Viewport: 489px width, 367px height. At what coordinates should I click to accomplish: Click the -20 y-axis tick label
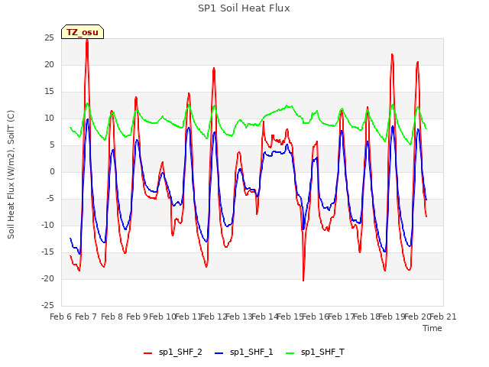tap(48, 278)
